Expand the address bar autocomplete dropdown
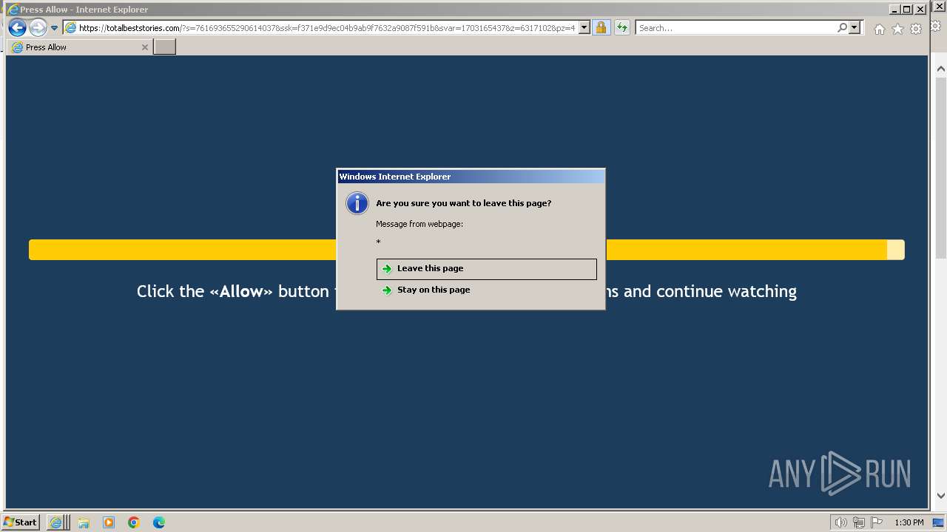 point(584,28)
